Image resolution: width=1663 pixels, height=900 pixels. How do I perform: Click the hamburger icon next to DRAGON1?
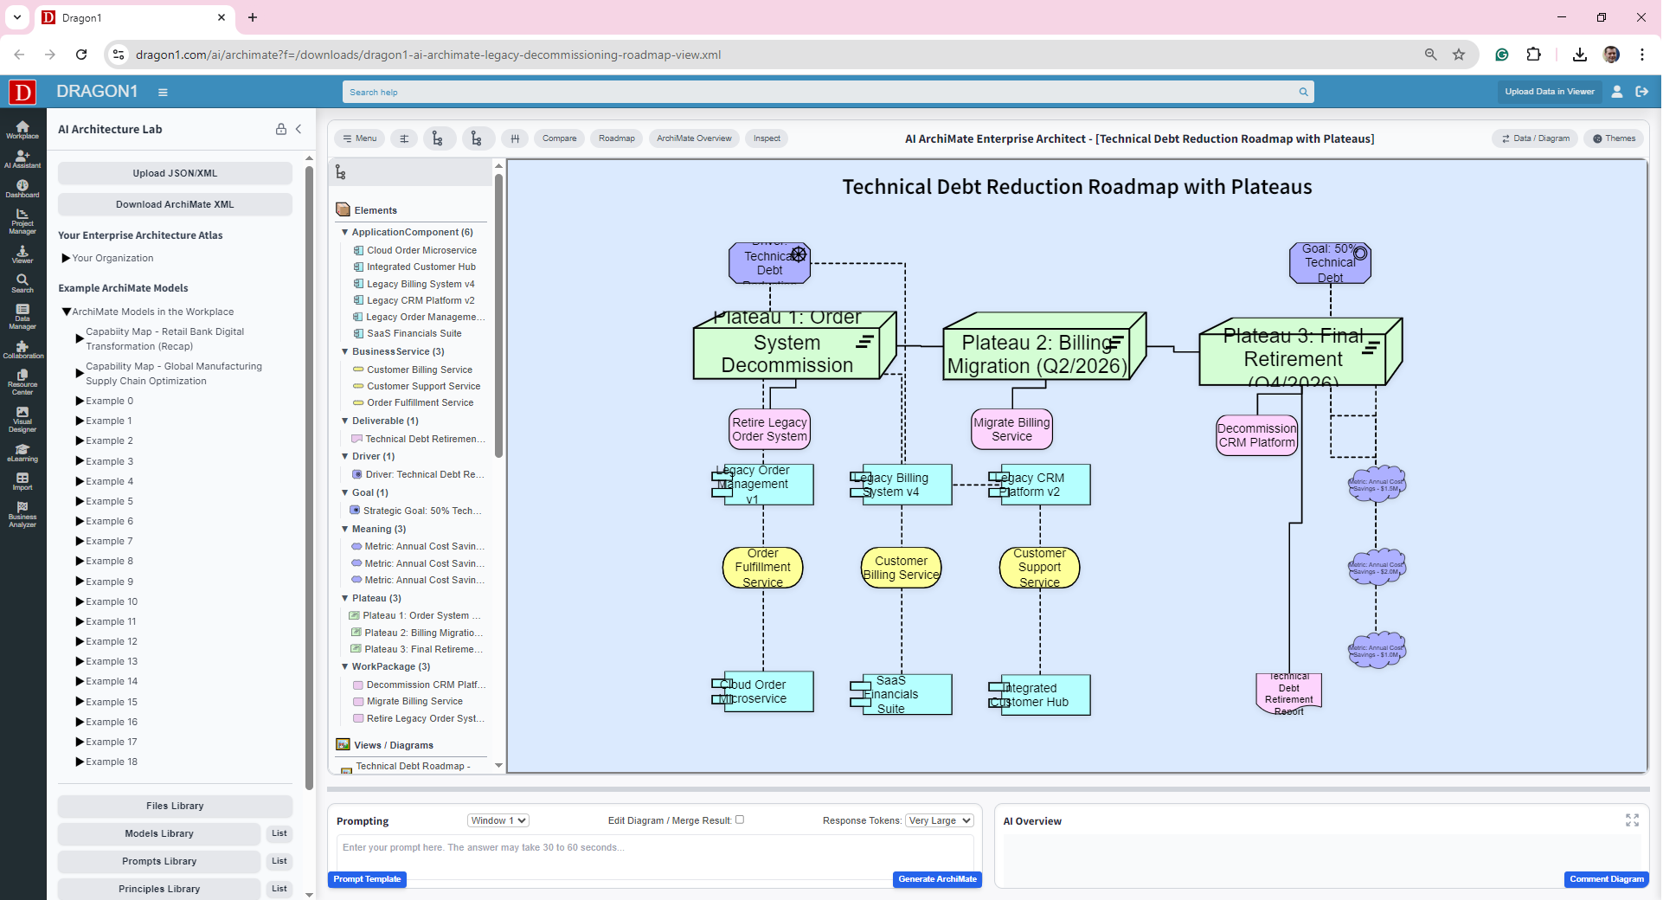163,92
